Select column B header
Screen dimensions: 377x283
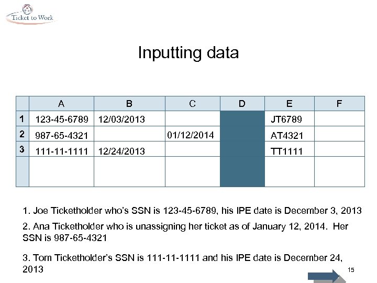pos(129,103)
